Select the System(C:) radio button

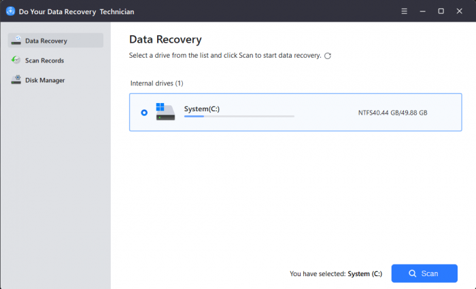click(144, 113)
